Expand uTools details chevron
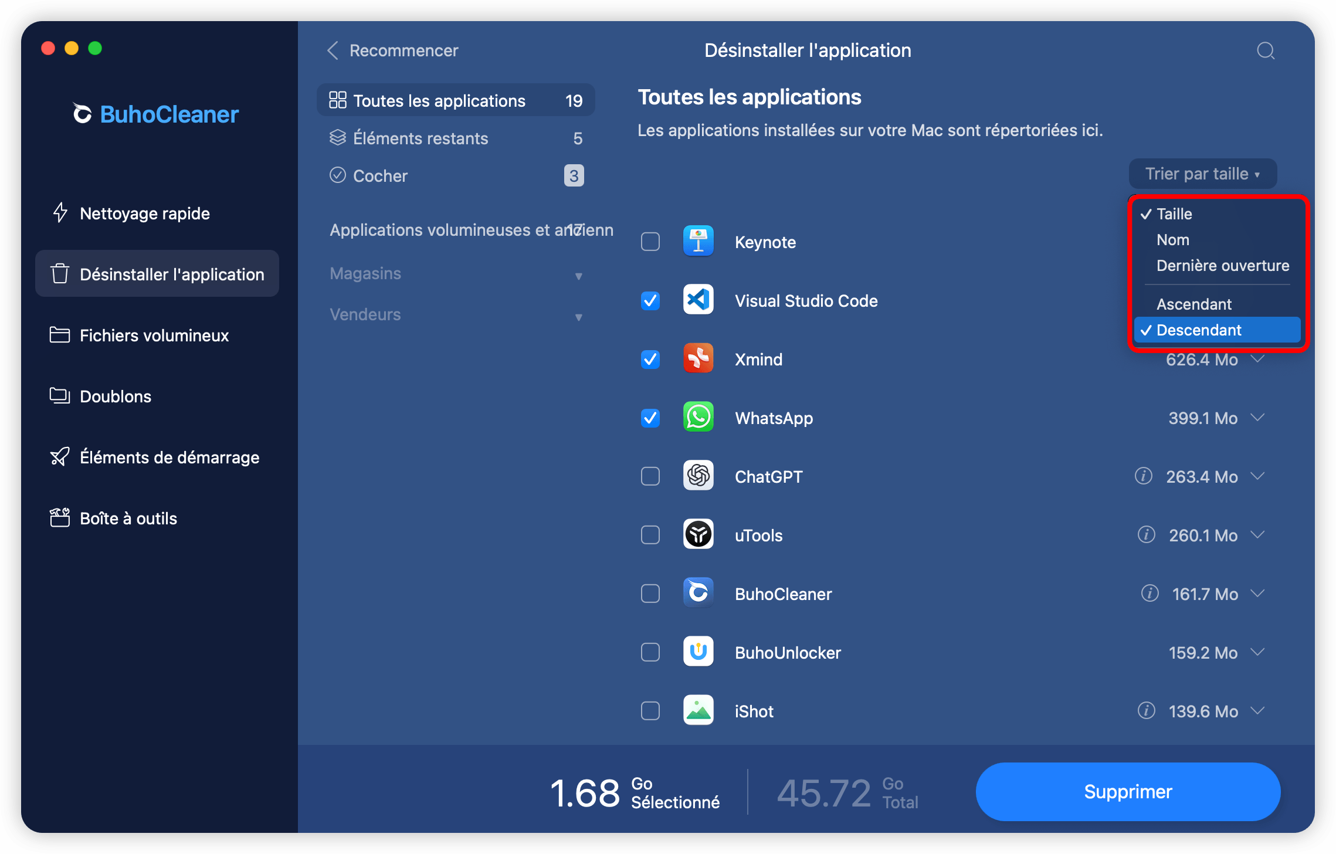Image resolution: width=1336 pixels, height=854 pixels. coord(1257,535)
